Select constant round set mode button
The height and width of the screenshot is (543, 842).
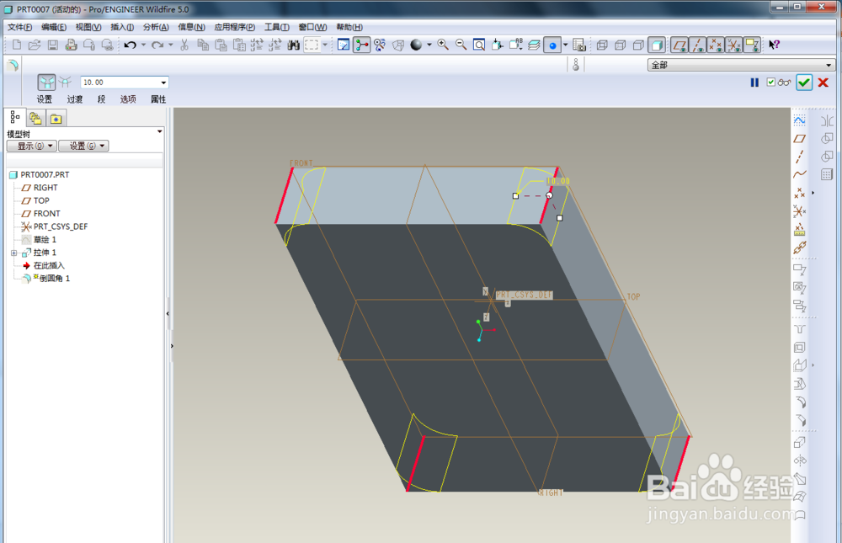coord(46,83)
